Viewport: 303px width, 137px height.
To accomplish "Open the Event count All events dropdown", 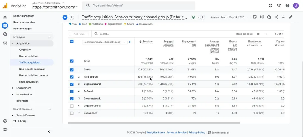I will point(255,45).
